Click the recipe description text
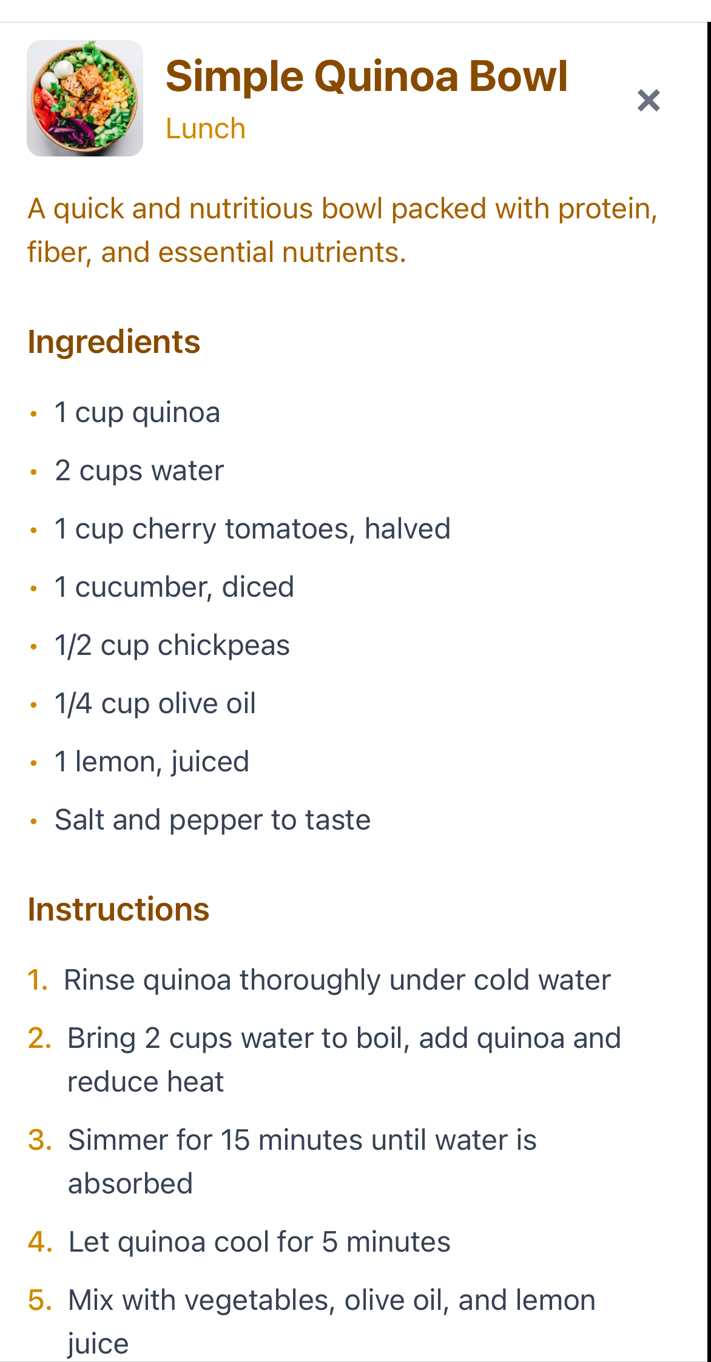The height and width of the screenshot is (1362, 711). [x=342, y=230]
